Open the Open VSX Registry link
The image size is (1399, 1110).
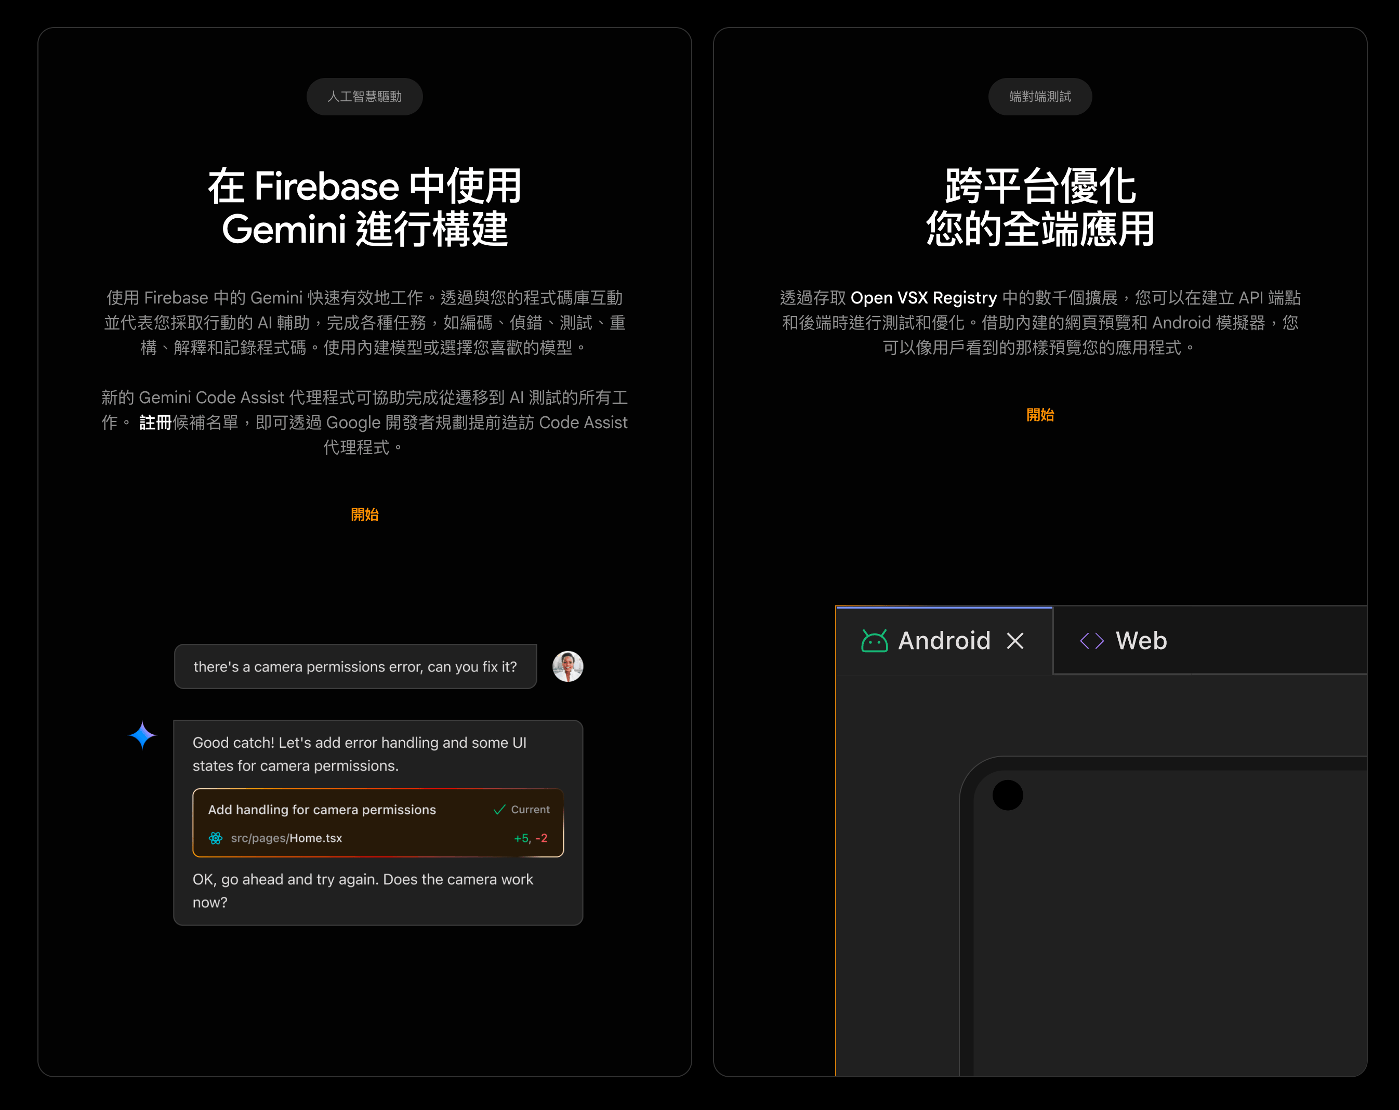[x=923, y=298]
